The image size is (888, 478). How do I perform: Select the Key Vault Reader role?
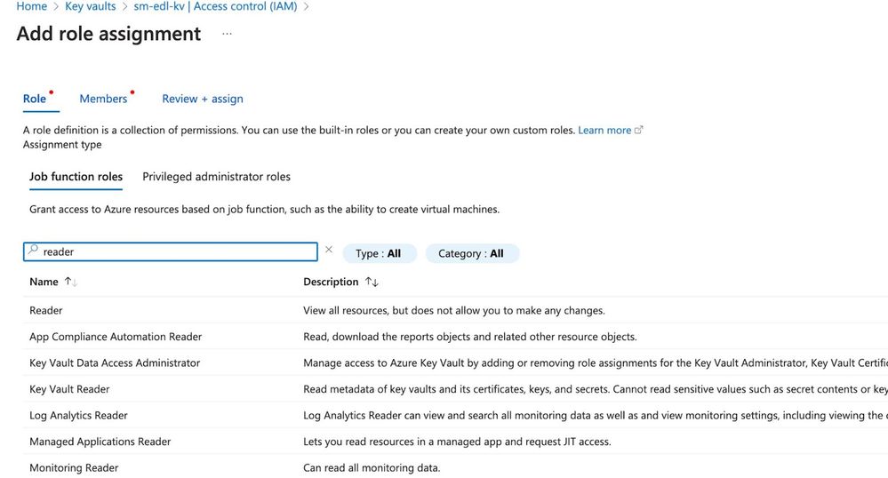click(69, 389)
